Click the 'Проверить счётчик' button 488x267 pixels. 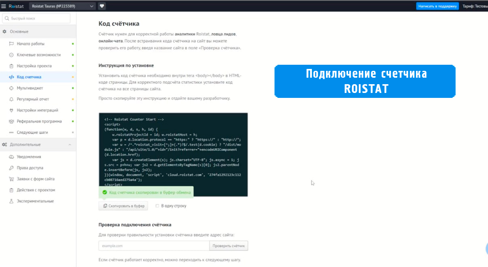(x=229, y=246)
